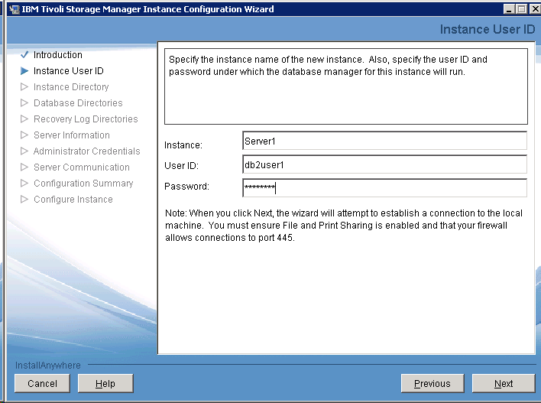Click the blue arrow beside Instance User ID

[x=24, y=71]
